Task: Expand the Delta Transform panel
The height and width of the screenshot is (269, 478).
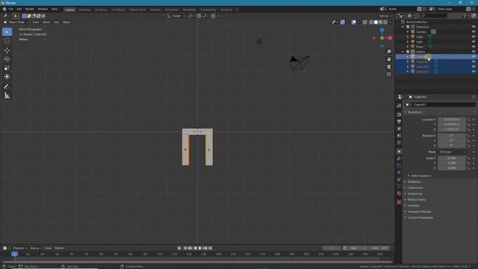Action: [420, 176]
